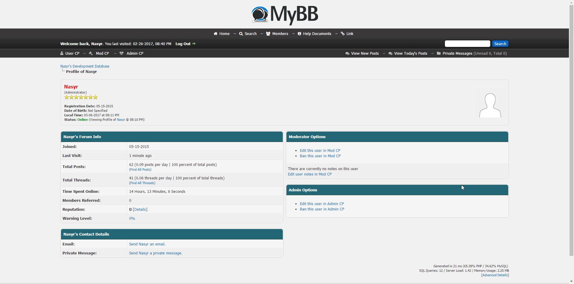Click the Search magnifier icon in navigation

pos(241,34)
